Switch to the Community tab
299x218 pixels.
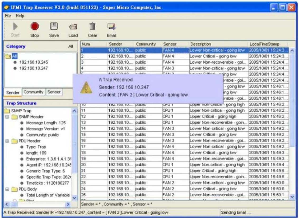[x=33, y=92]
